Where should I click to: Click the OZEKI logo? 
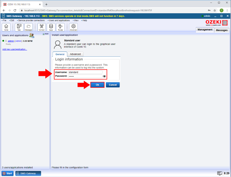coord(217,23)
